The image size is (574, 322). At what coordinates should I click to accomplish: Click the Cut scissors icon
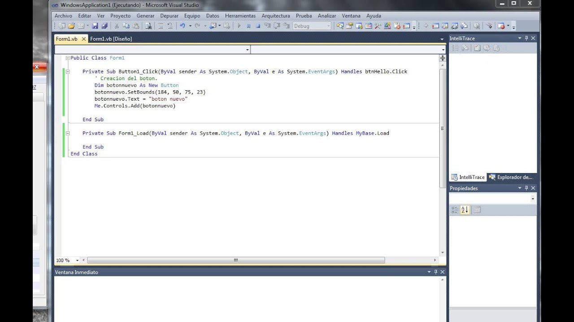click(x=116, y=26)
